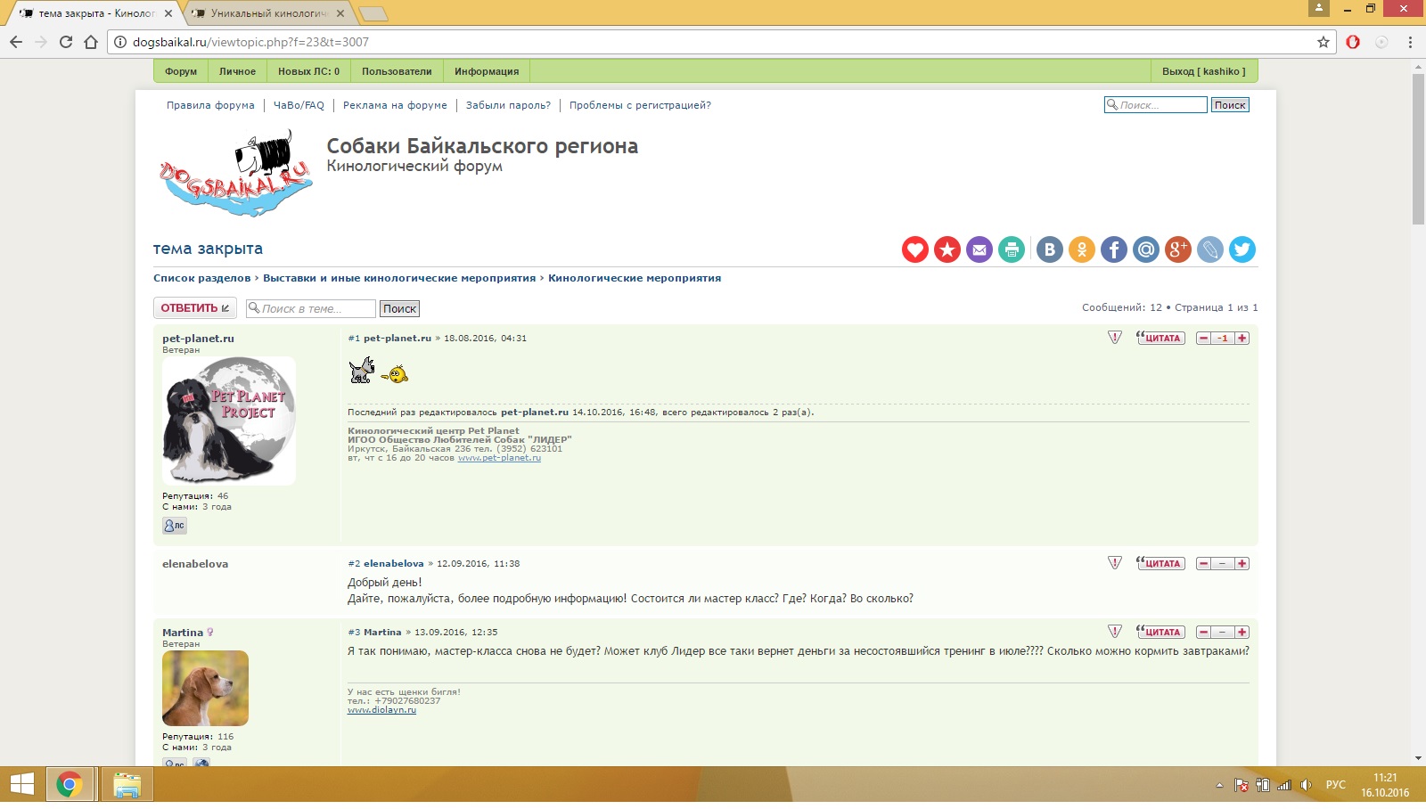Share the topic on Facebook
1426x809 pixels.
click(1113, 249)
